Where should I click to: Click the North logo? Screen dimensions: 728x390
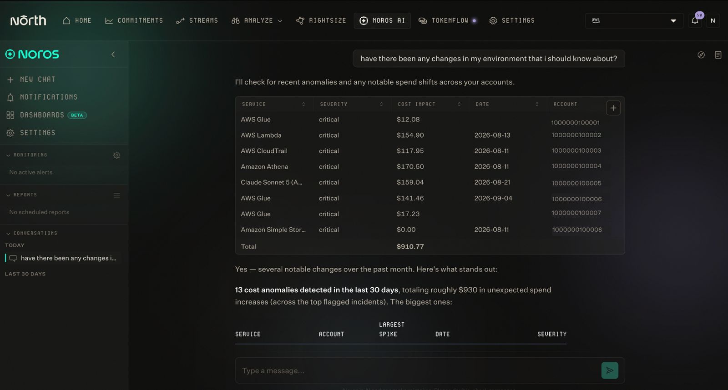(x=28, y=20)
